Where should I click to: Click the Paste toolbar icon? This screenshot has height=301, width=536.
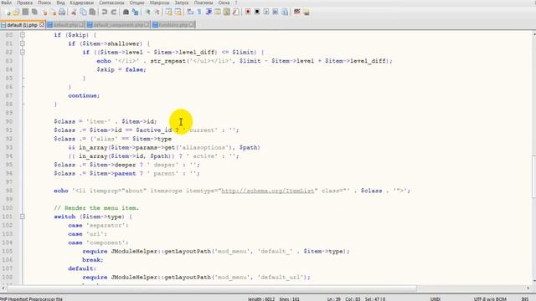92,13
